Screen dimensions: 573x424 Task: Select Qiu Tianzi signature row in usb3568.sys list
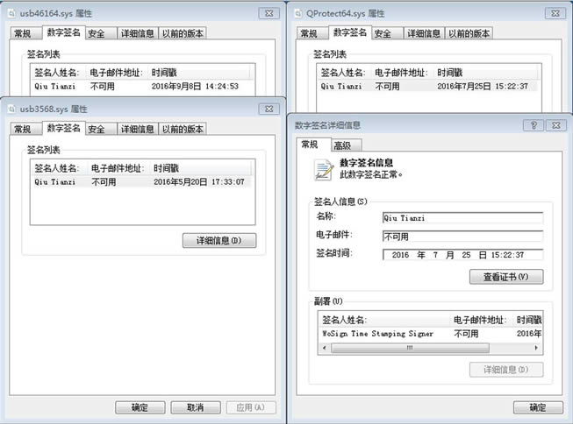(140, 181)
